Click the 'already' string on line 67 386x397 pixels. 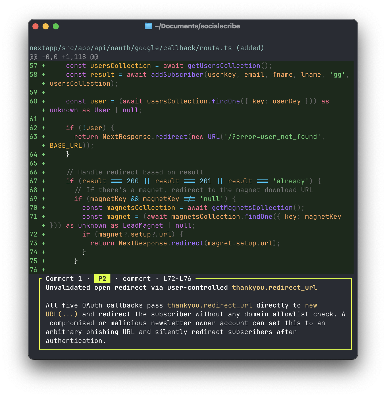click(291, 181)
